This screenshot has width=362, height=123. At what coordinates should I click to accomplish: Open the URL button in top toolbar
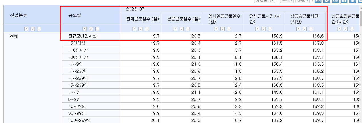coord(303,1)
